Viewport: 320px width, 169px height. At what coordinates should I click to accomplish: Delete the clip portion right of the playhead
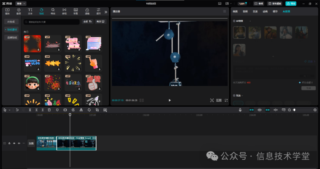[x=43, y=110]
